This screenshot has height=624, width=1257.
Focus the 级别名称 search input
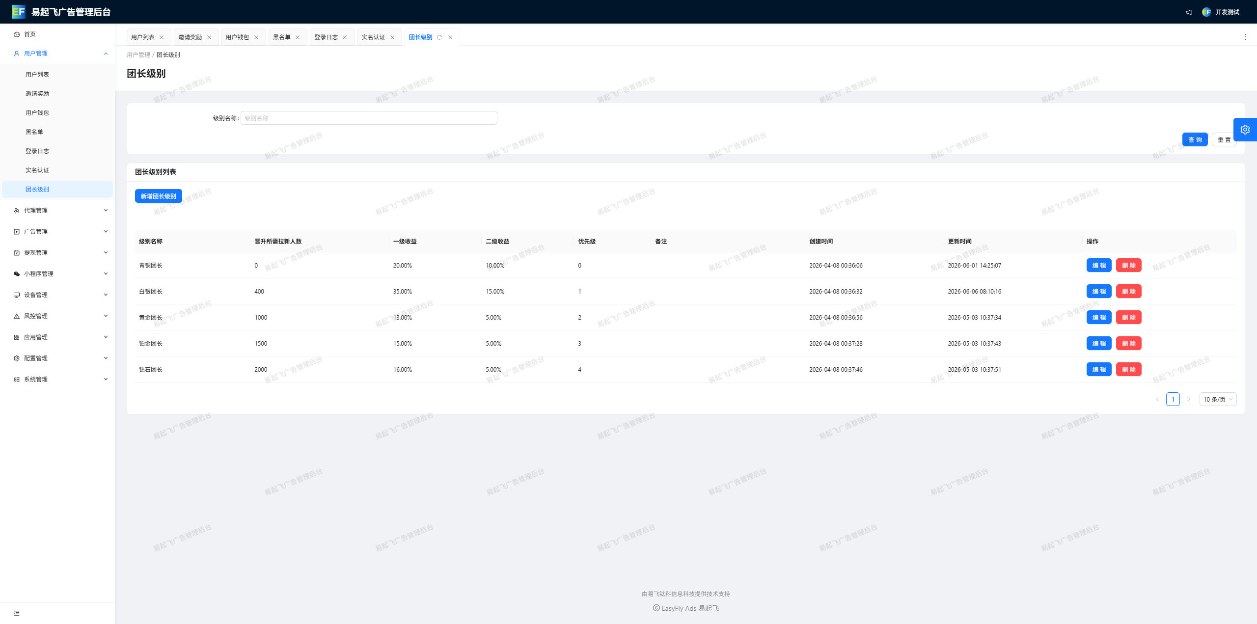[x=369, y=118]
